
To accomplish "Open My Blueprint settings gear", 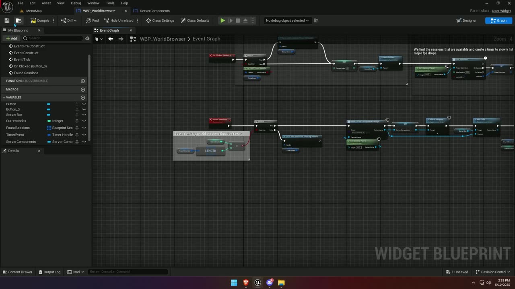I will 87,38.
